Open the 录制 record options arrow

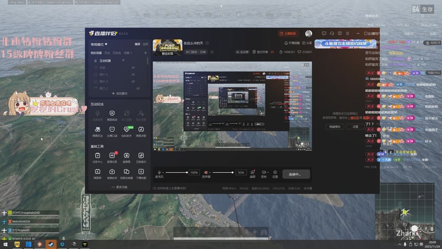(x=267, y=172)
